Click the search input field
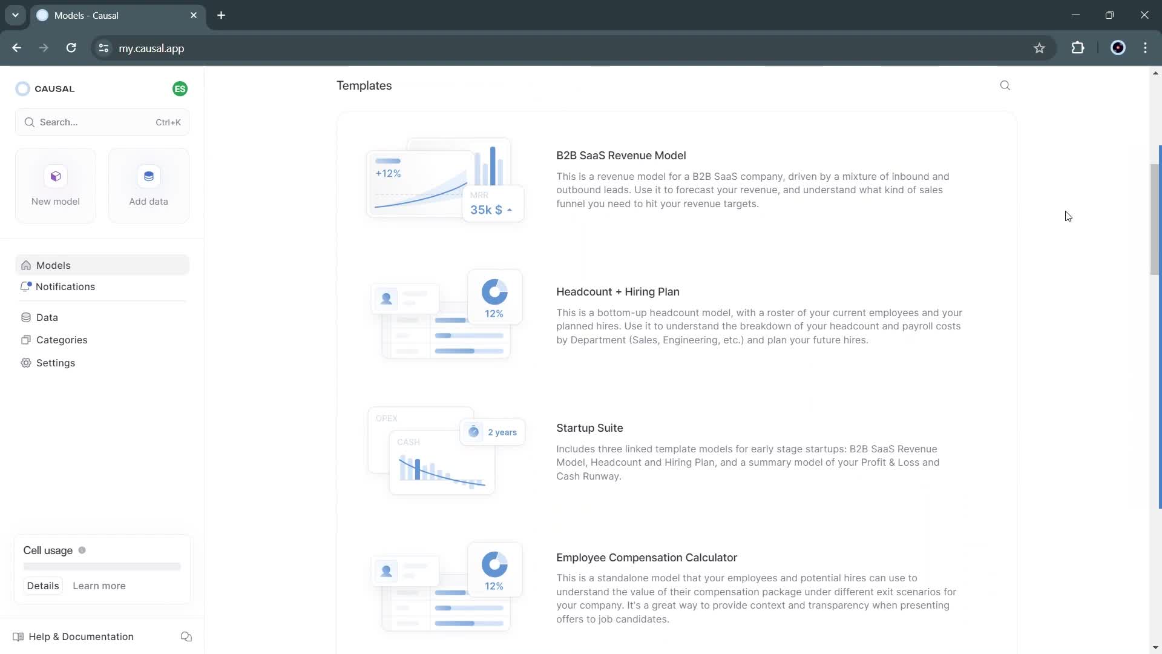Viewport: 1162px width, 654px height. click(x=101, y=121)
